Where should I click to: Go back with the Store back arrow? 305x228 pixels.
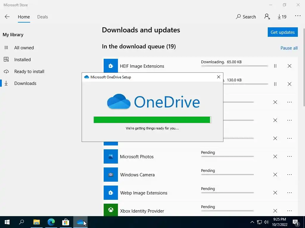point(7,17)
